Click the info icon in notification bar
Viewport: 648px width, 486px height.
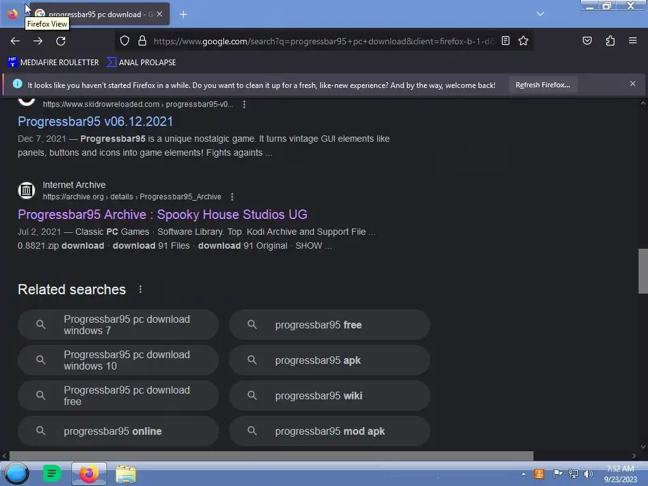click(x=17, y=84)
